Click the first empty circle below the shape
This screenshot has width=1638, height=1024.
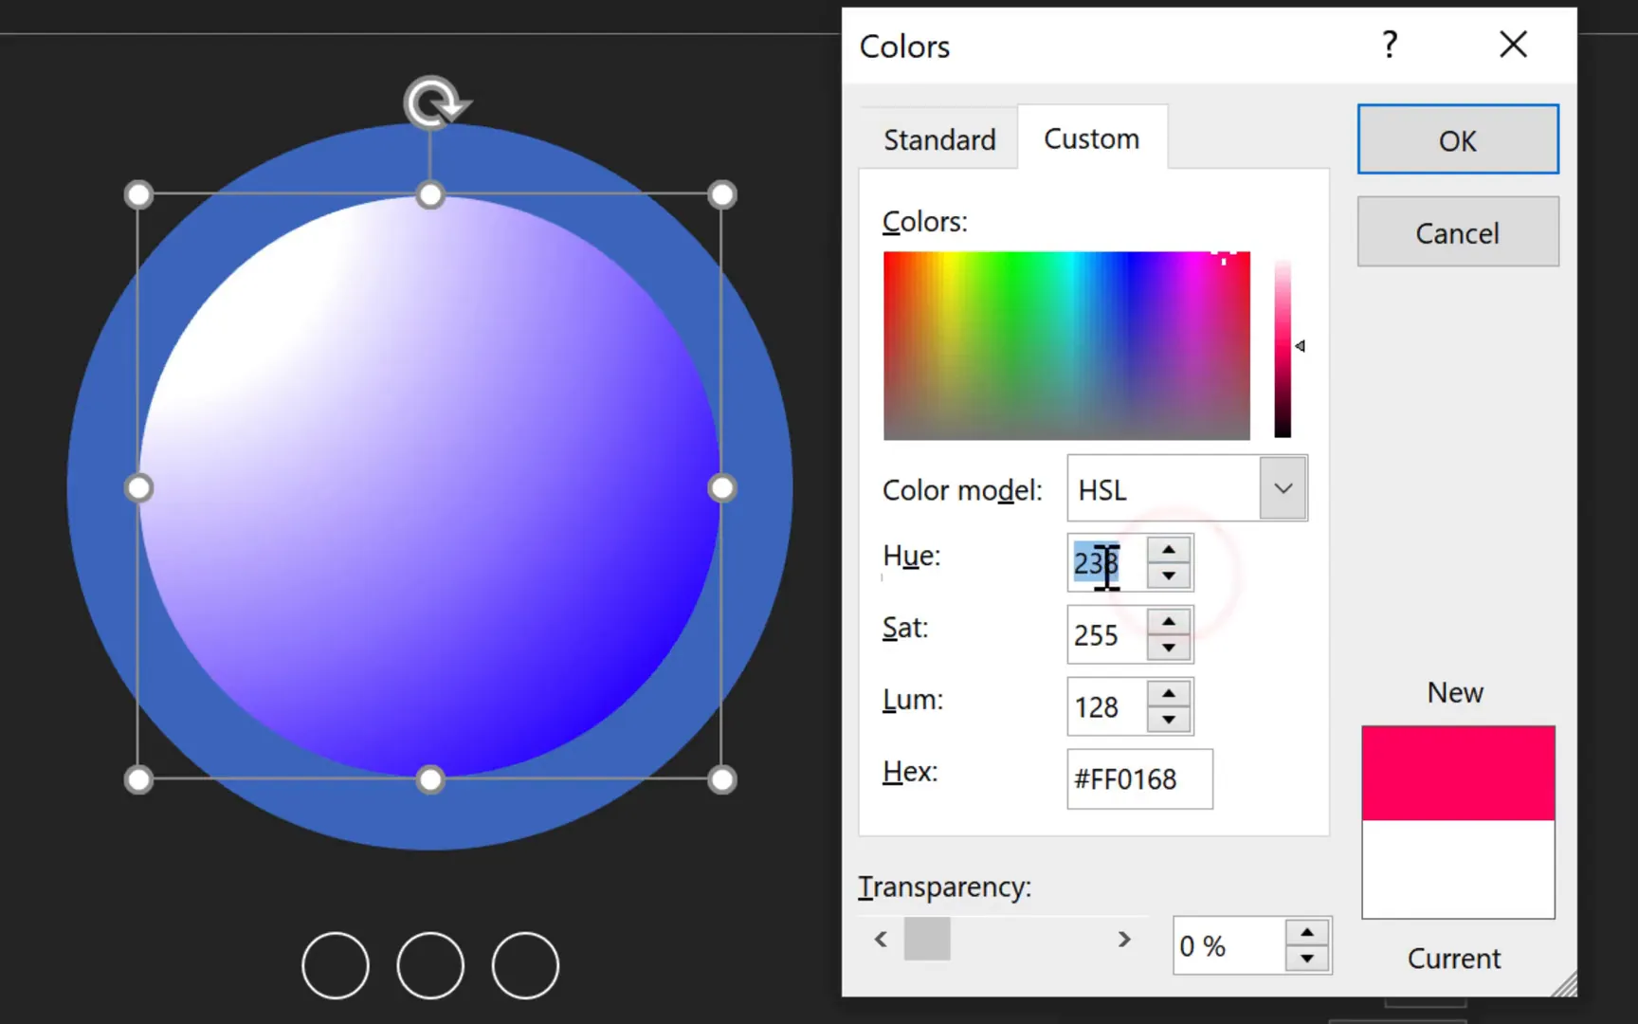335,965
